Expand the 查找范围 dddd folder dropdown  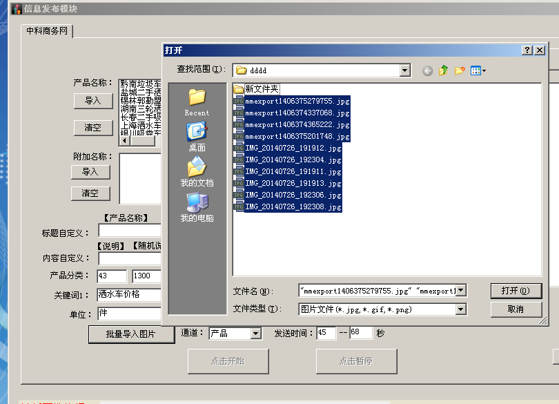pos(404,70)
